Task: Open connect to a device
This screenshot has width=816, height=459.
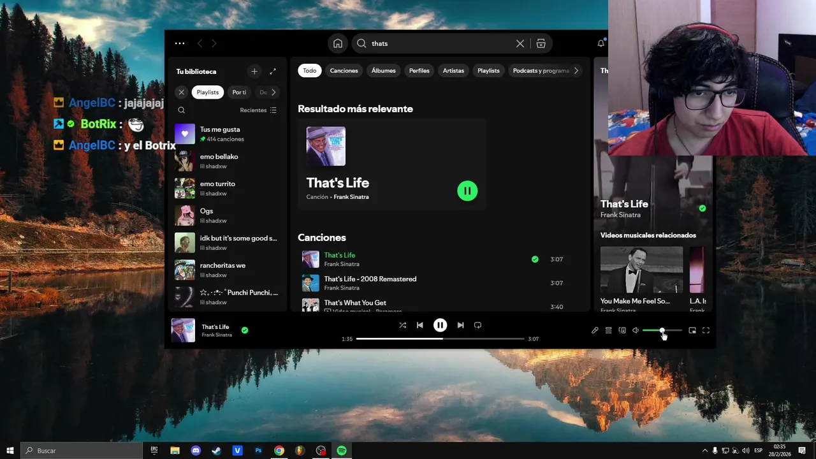Action: pos(622,330)
